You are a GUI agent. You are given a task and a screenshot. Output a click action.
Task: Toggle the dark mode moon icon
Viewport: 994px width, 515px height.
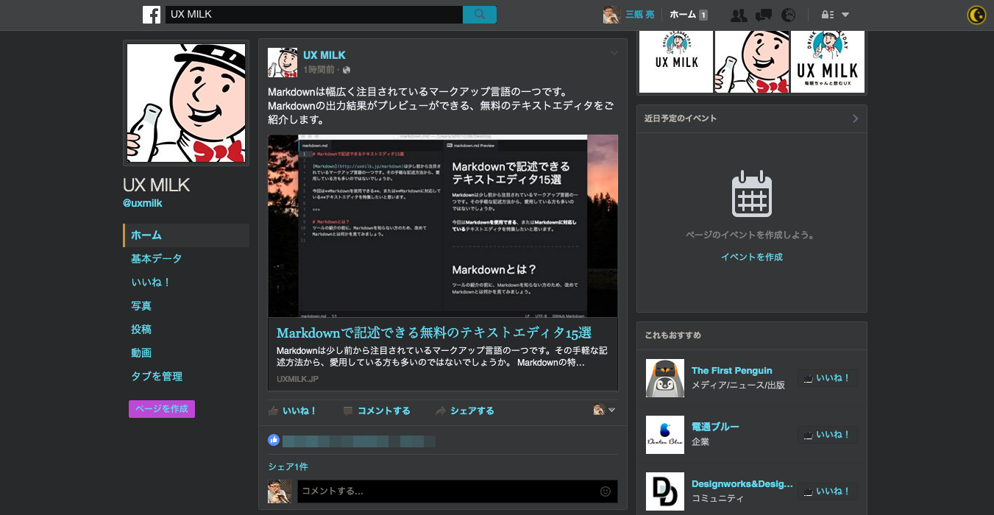(976, 15)
